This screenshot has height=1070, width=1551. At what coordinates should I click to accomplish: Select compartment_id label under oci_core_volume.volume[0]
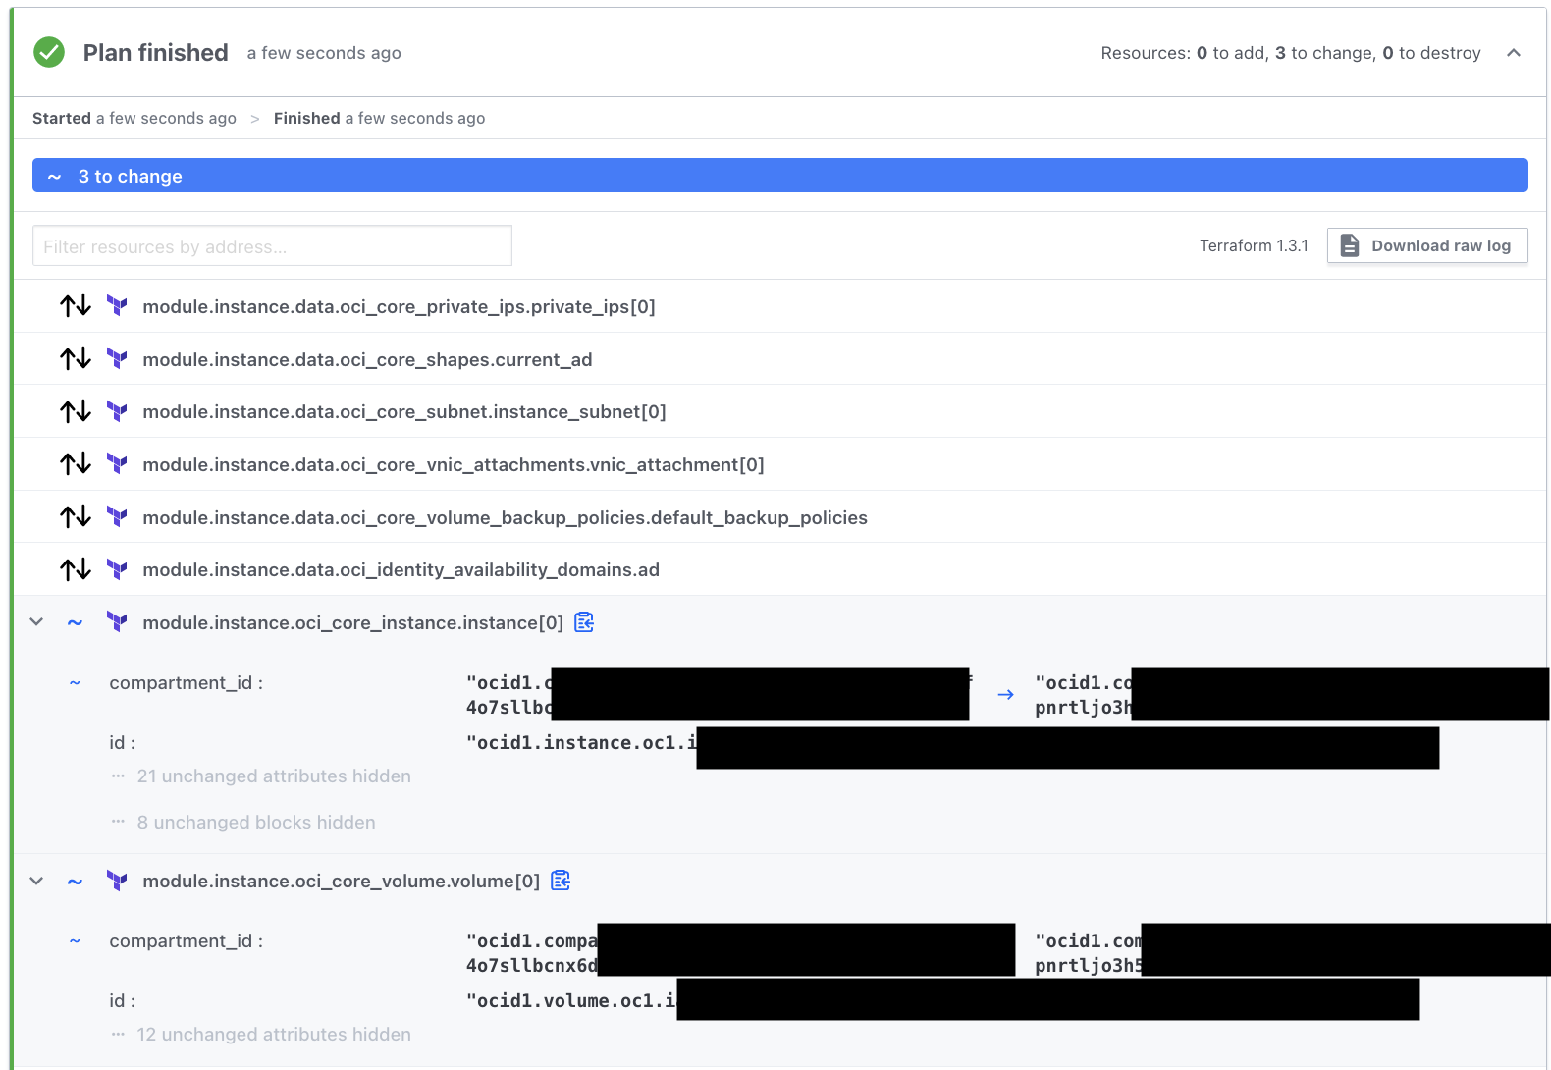(186, 941)
